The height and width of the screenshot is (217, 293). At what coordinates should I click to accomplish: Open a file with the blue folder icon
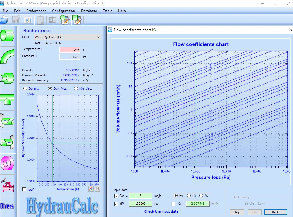coord(4,20)
